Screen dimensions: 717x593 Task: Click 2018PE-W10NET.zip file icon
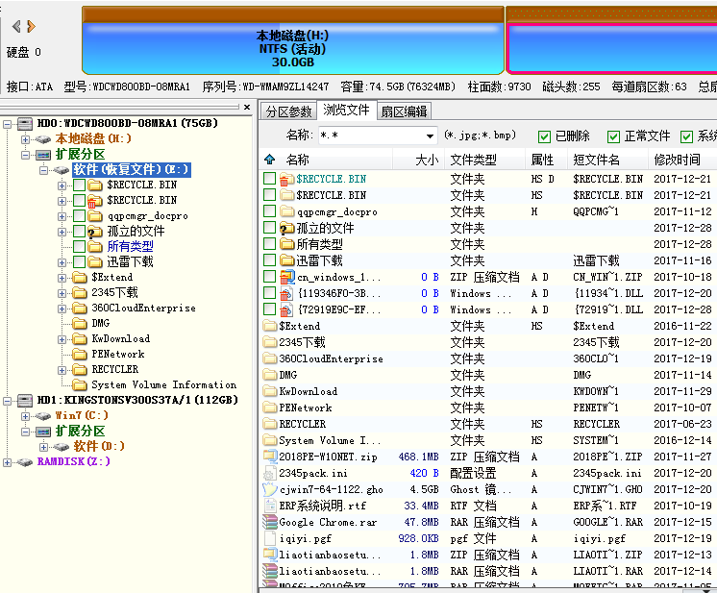(x=270, y=457)
